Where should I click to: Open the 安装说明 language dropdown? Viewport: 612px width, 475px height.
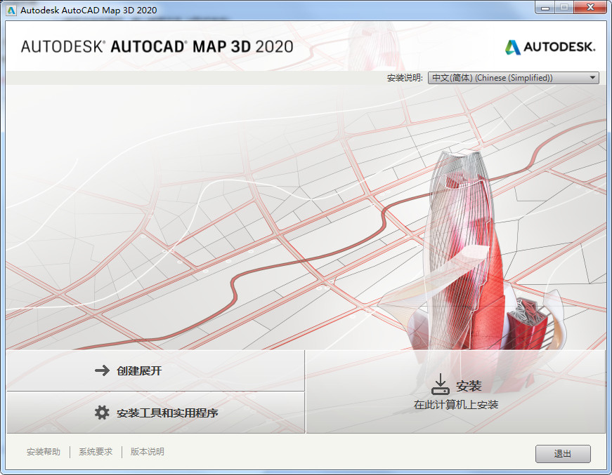pos(513,78)
